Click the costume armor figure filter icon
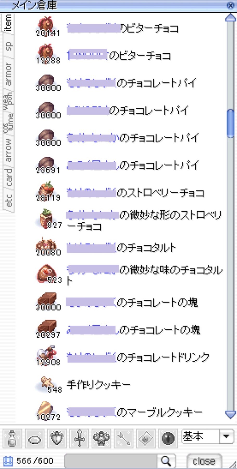 (x=101, y=438)
